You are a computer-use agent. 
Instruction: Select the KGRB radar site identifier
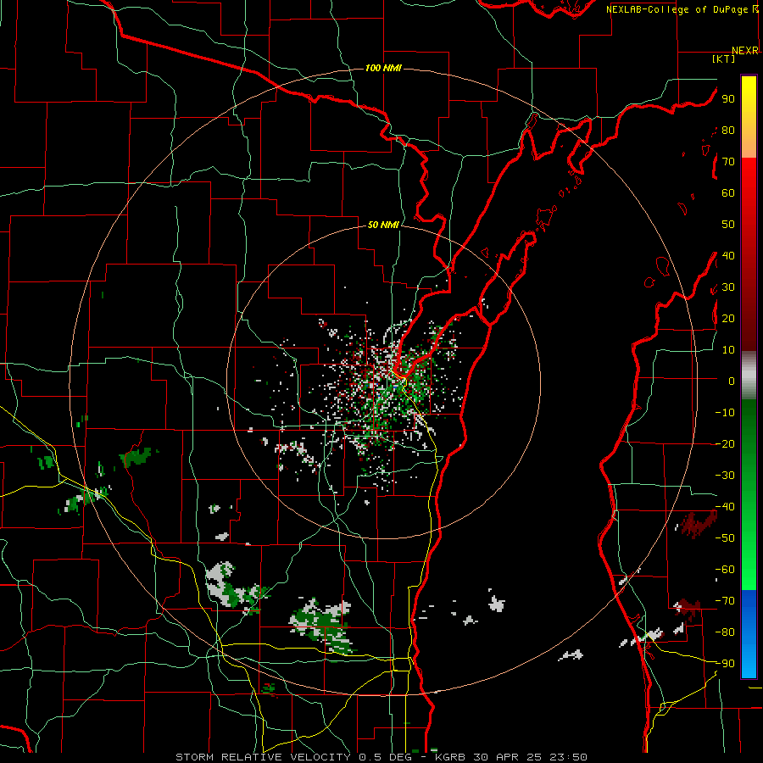(449, 757)
